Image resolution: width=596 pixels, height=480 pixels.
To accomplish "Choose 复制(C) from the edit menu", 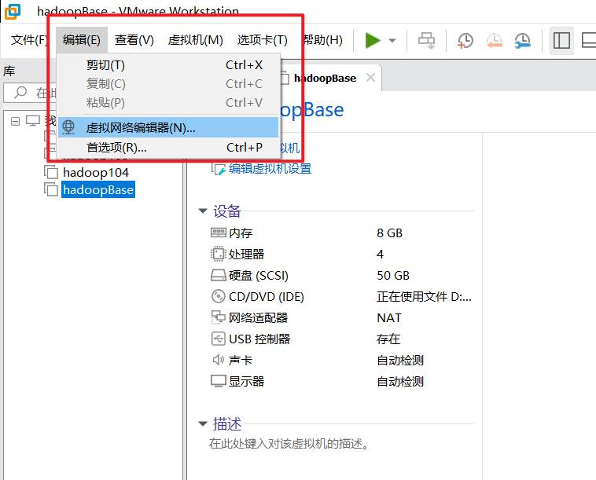I will [168, 83].
